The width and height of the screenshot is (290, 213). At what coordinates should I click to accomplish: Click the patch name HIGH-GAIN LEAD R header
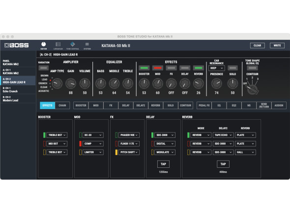tap(65, 54)
